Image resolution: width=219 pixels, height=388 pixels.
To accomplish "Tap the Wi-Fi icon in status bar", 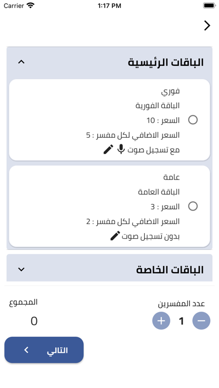I will (x=31, y=6).
